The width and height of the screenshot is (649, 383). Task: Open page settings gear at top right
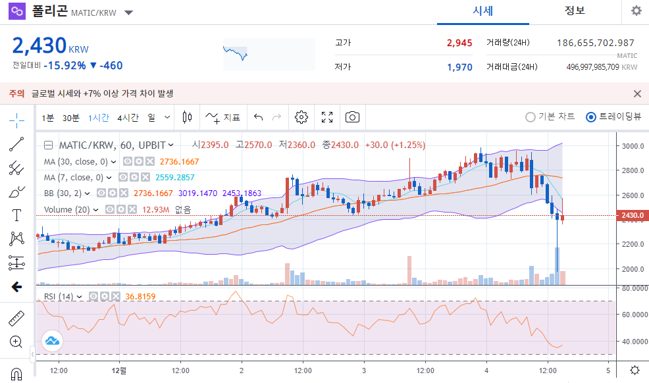point(636,11)
